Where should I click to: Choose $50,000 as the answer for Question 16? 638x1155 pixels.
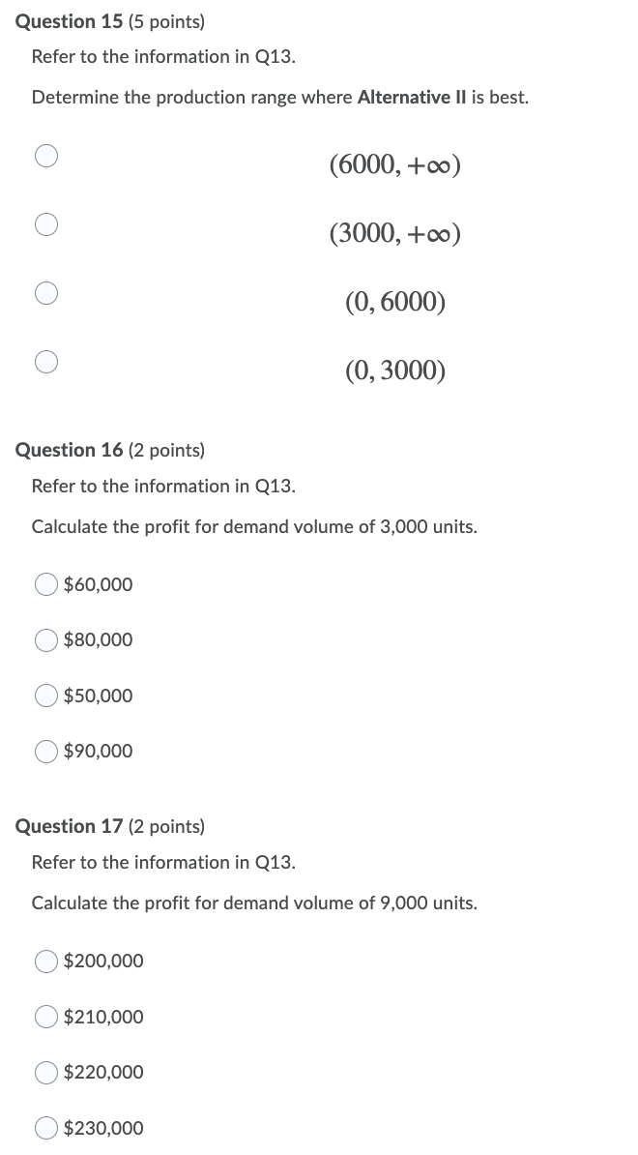point(45,696)
